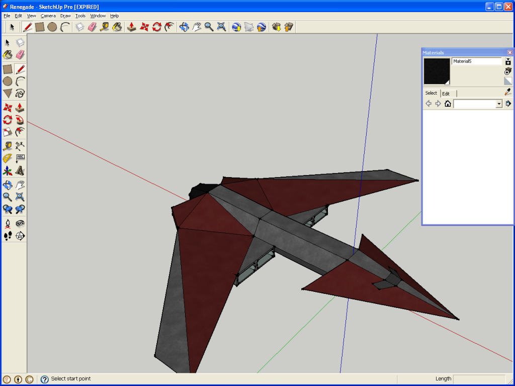Switch to the Edit tab in Materials
515x386 pixels.
click(446, 94)
